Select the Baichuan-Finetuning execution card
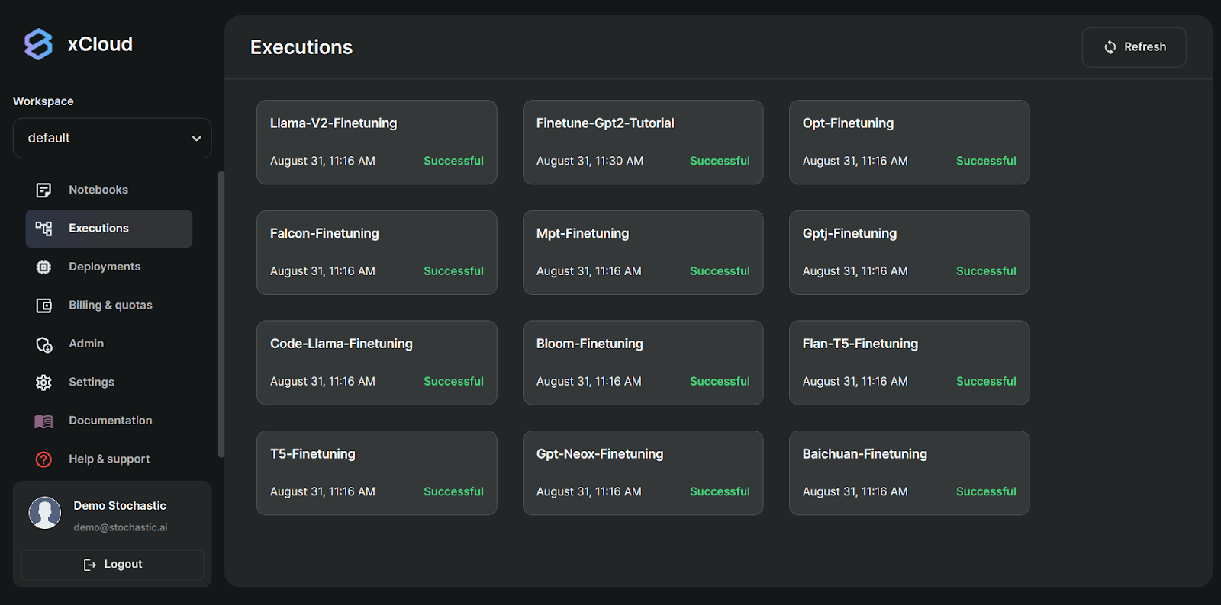Viewport: 1221px width, 605px height. [909, 473]
